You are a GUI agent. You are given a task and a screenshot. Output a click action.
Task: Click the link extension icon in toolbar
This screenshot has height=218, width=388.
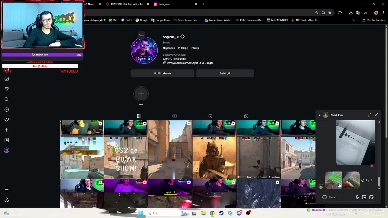(365, 13)
